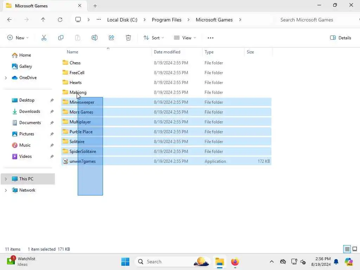Expand the Network tree node

click(x=6, y=190)
